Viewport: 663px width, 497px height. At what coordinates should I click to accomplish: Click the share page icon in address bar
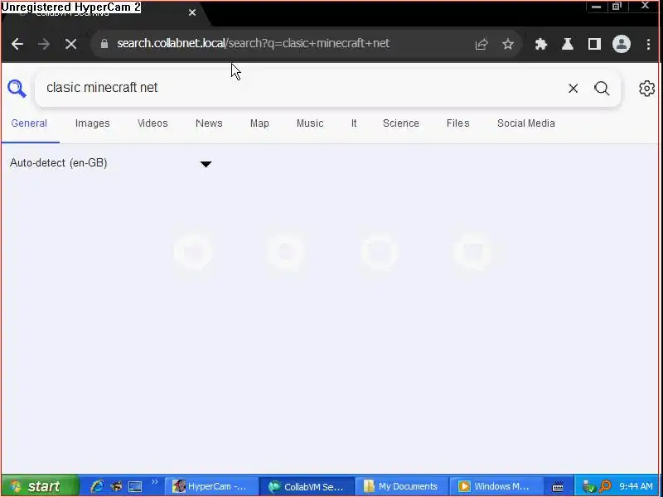coord(482,44)
